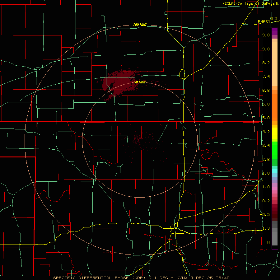Click the 9.8 value on the KDP scale
This screenshot has height=280, width=280.
(x=266, y=35)
